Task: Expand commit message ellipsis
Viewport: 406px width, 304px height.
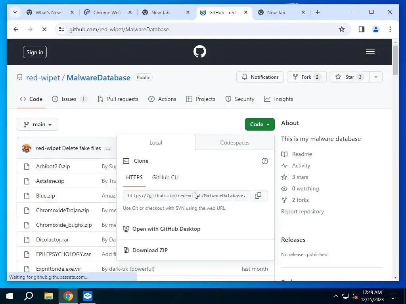Action: [108, 149]
